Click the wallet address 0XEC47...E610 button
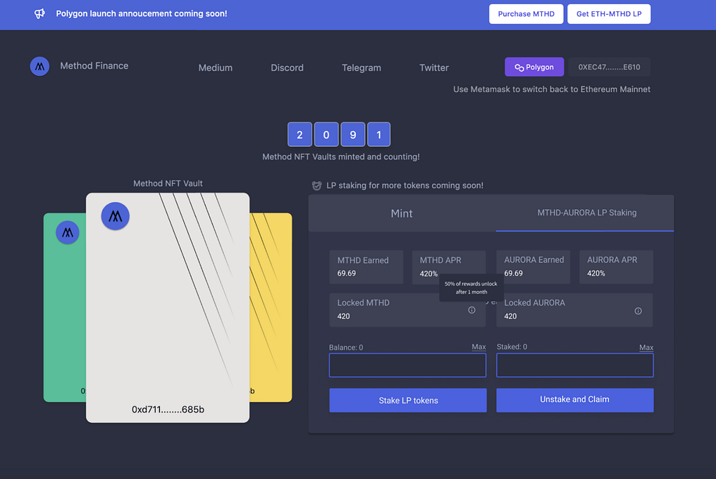716x479 pixels. coord(609,67)
